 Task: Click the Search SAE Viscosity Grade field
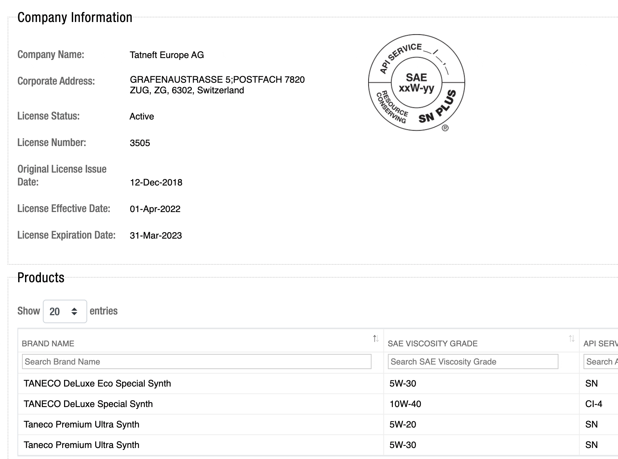pyautogui.click(x=473, y=362)
